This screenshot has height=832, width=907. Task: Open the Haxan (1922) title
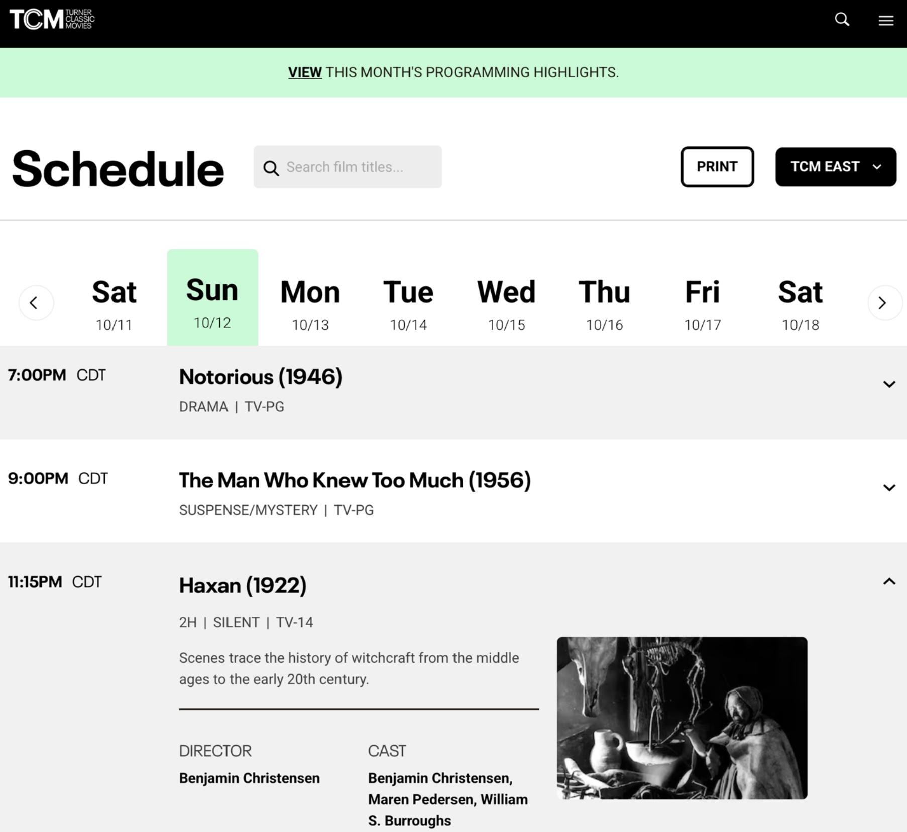(243, 585)
